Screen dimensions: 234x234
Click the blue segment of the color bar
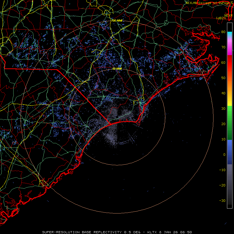[x=230, y=152]
